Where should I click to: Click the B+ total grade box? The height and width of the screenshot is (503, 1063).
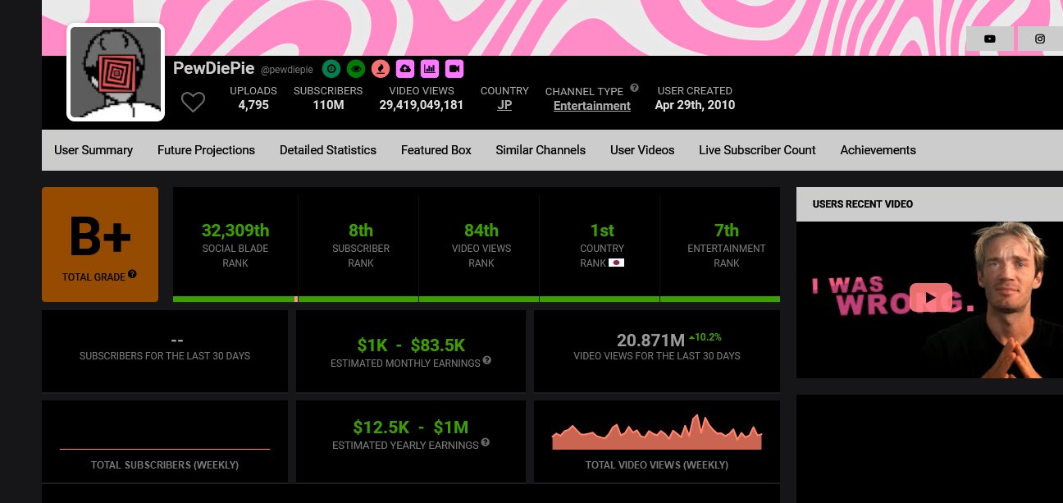click(x=100, y=245)
